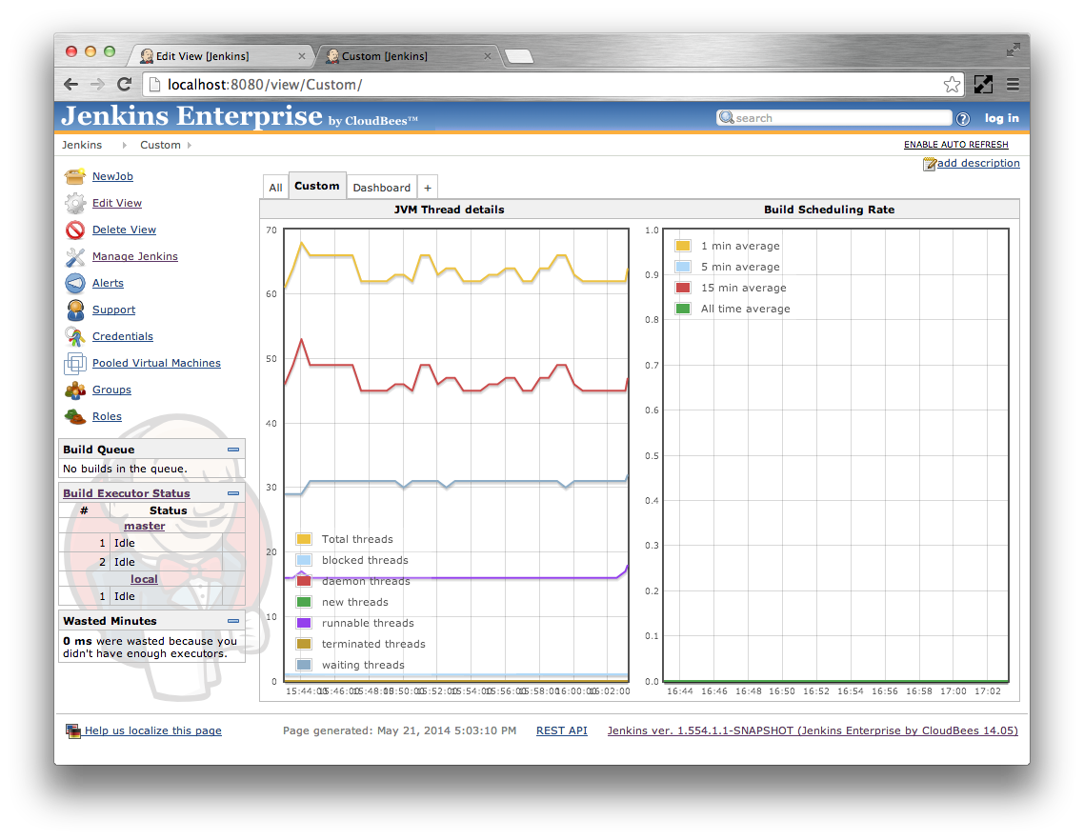Select the Custom view tab

coord(317,186)
